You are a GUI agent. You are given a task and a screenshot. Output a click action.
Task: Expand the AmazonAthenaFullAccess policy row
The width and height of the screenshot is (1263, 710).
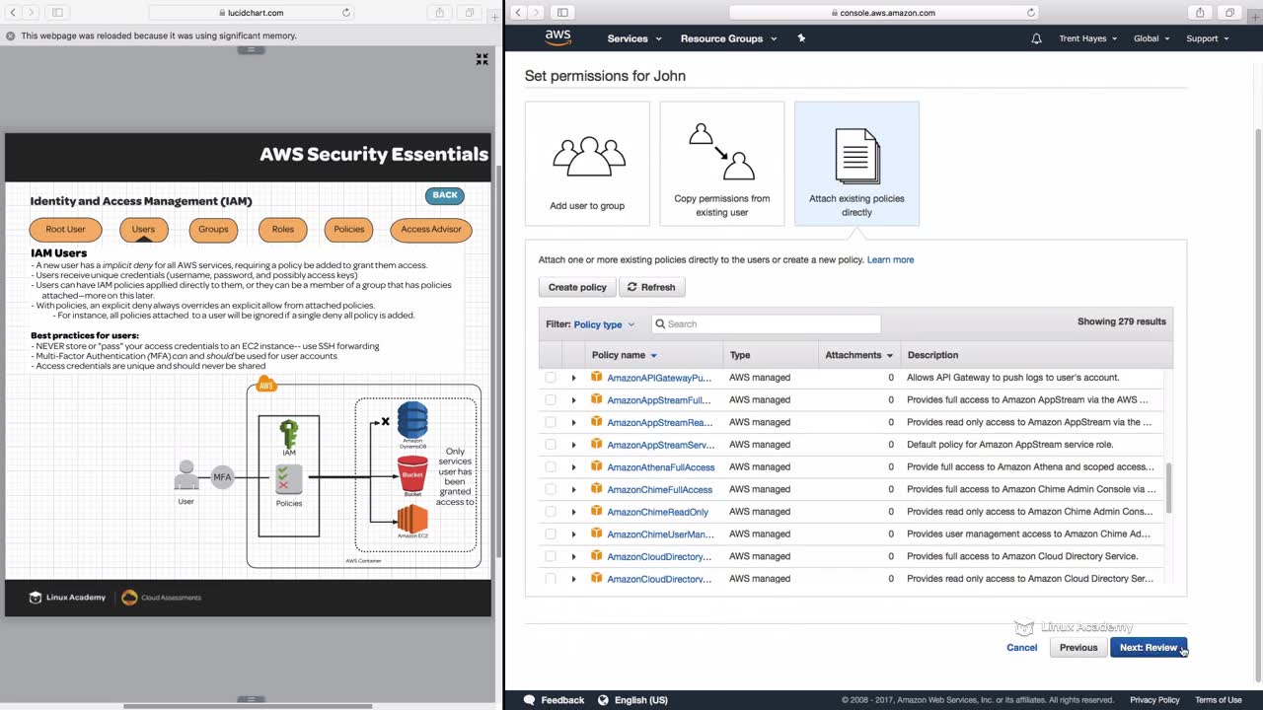573,467
